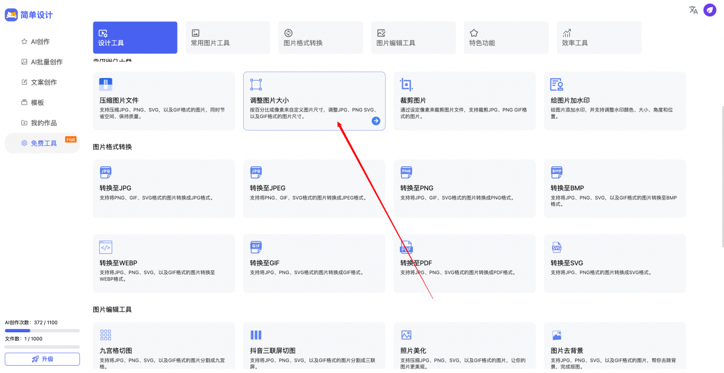Click the AI创作次数: 372 / 1100 text
This screenshot has height=373, width=724.
tap(31, 323)
